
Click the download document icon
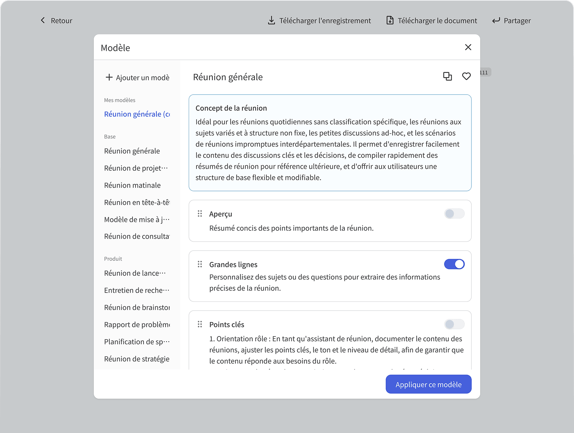click(390, 20)
